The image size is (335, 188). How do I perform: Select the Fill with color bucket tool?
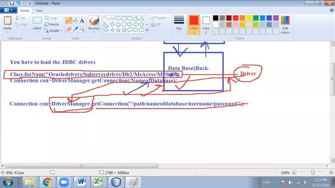(75, 20)
